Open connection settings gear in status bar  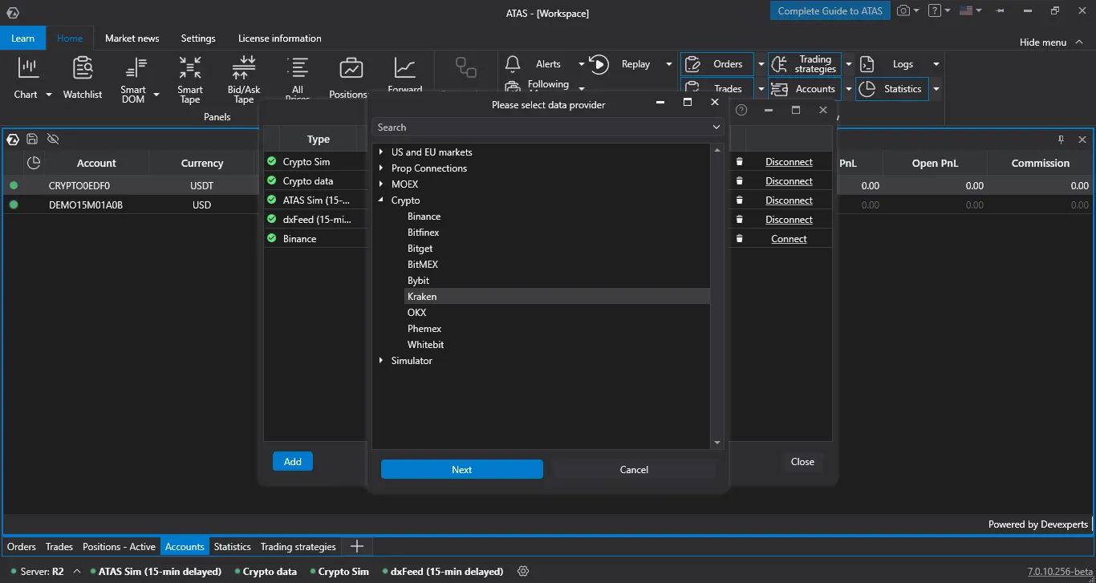click(x=523, y=572)
